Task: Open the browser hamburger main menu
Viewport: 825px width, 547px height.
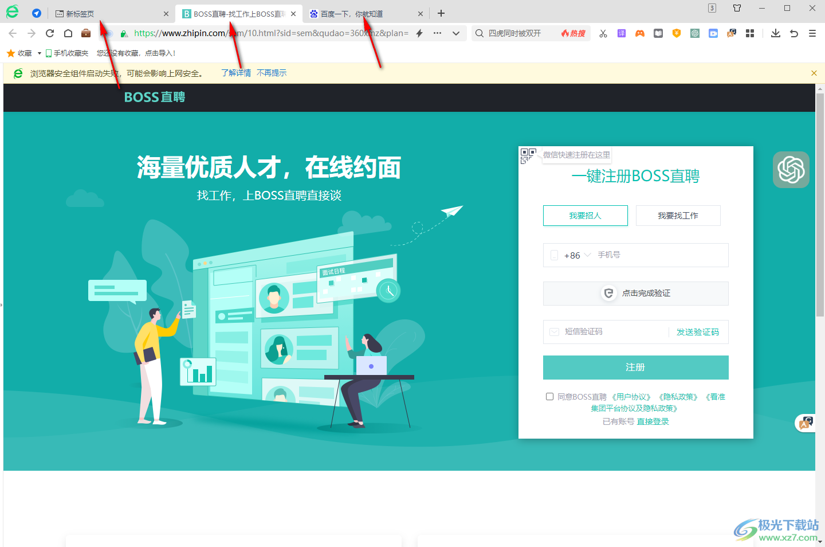Action: (x=812, y=33)
